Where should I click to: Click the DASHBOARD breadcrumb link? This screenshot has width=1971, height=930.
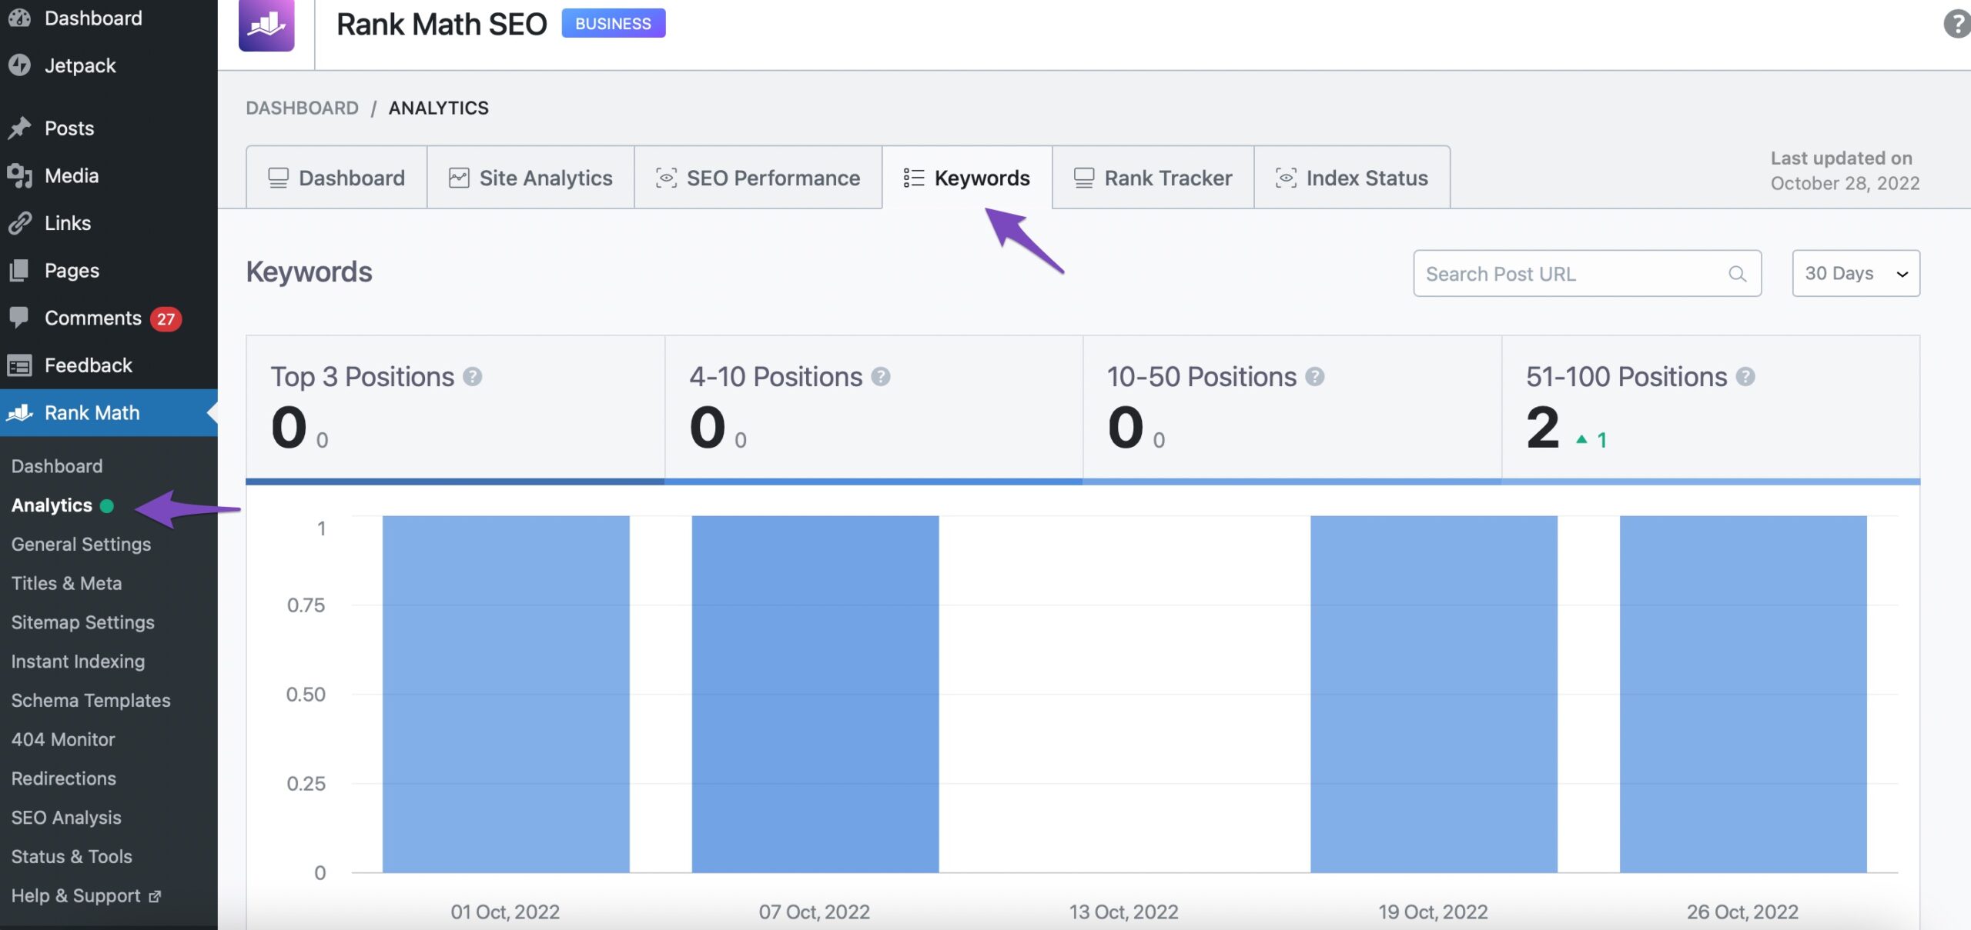tap(302, 108)
